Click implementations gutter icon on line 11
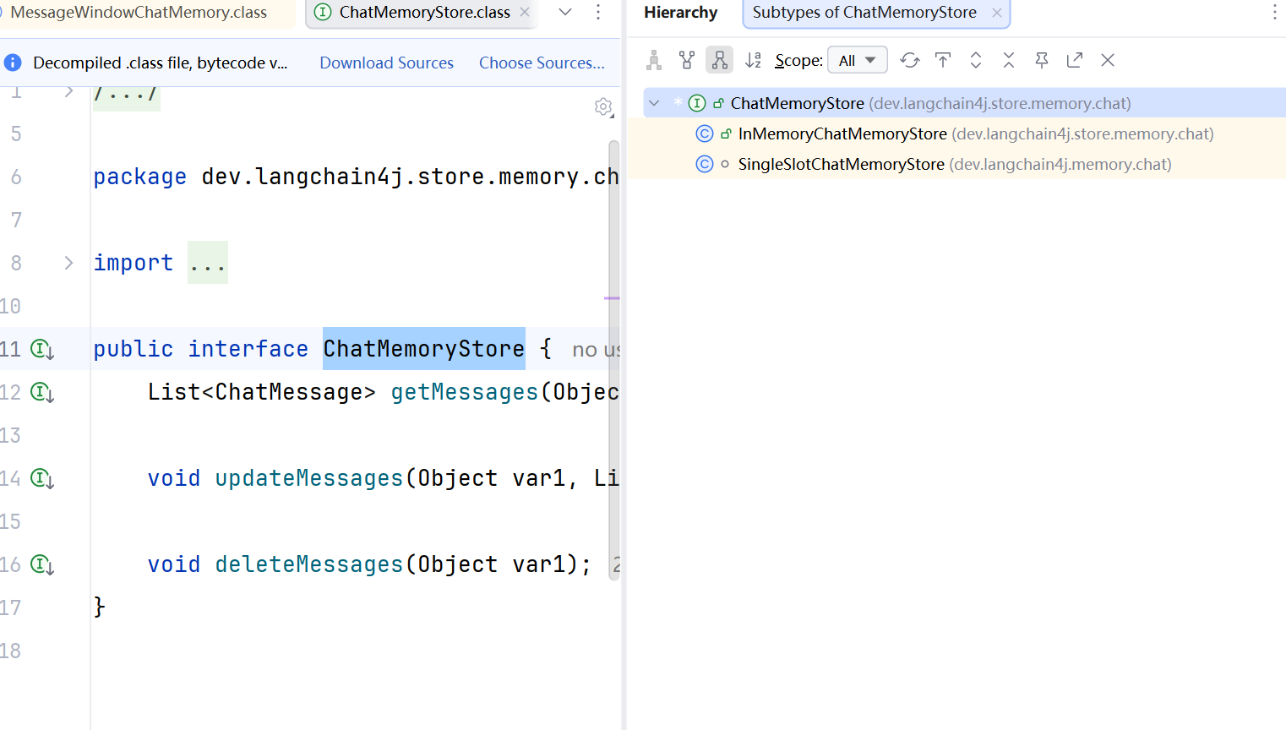The height and width of the screenshot is (730, 1286). pos(42,349)
